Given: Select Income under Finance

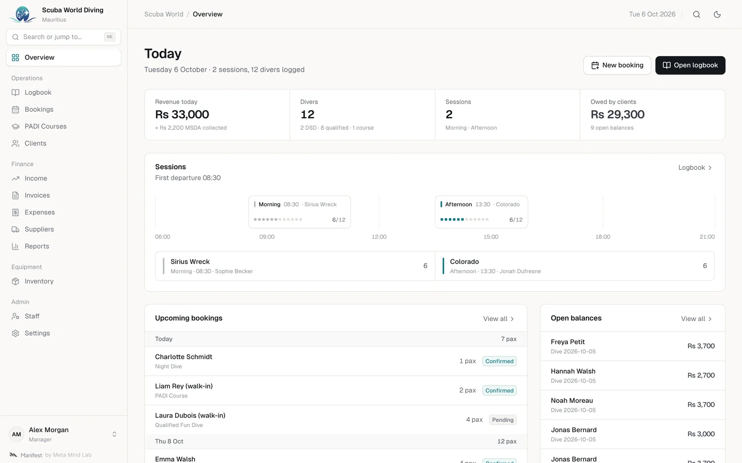Looking at the screenshot, I should pos(63,179).
